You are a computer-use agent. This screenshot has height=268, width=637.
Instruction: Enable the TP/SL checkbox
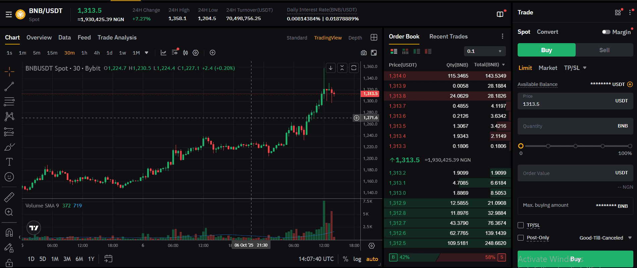pyautogui.click(x=521, y=225)
